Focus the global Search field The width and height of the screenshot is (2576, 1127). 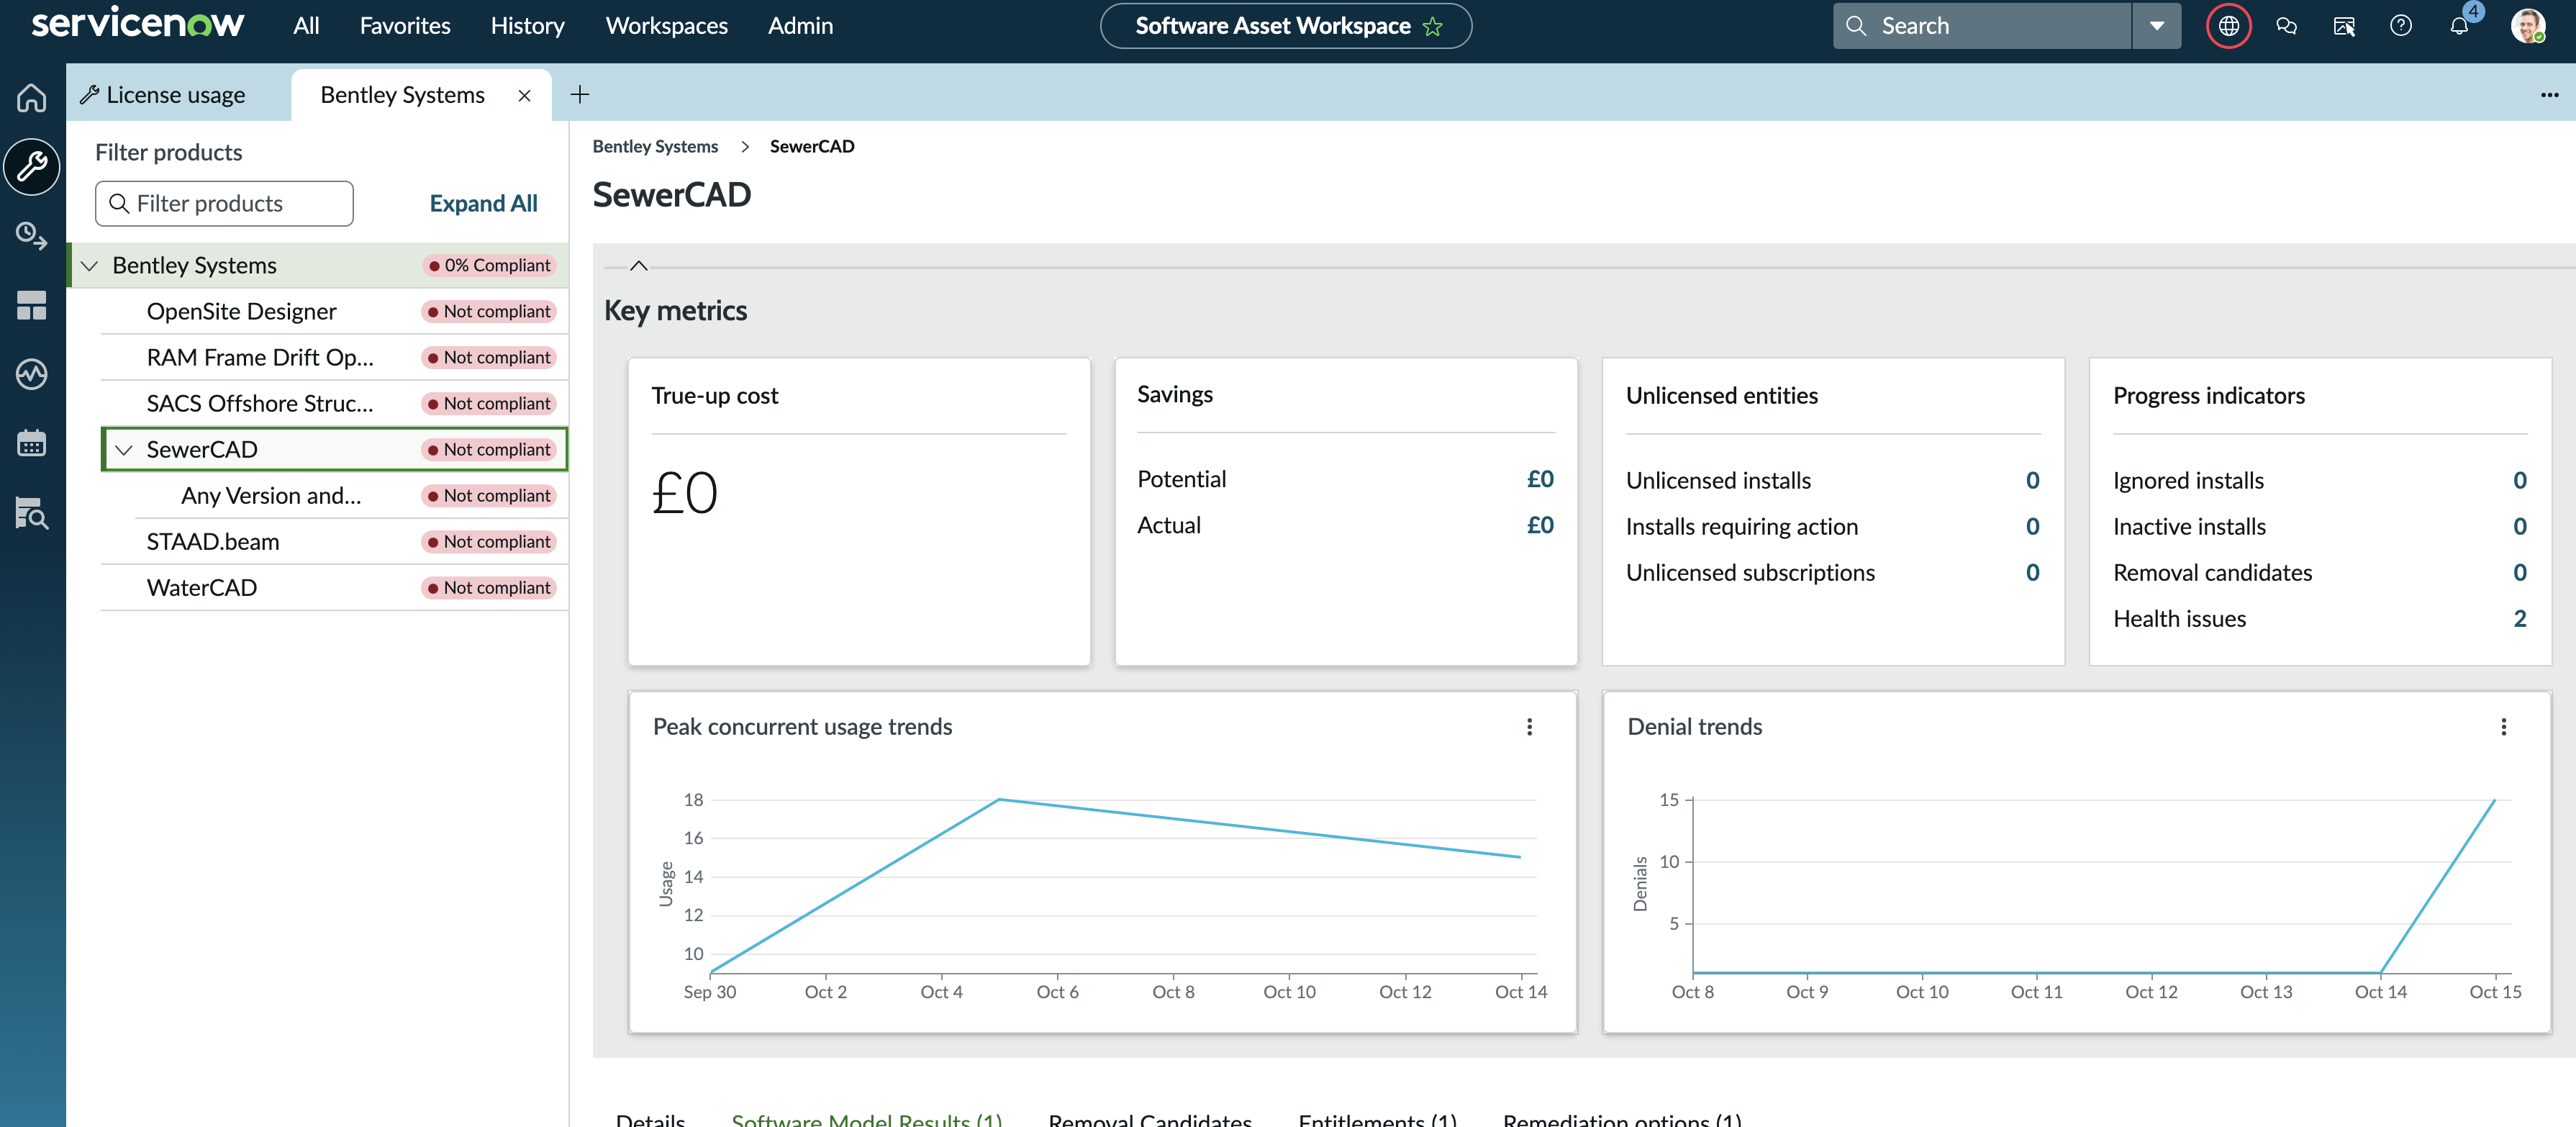tap(1981, 26)
